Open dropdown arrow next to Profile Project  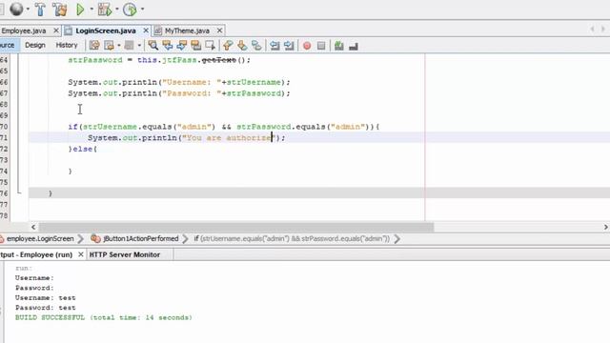pos(142,9)
